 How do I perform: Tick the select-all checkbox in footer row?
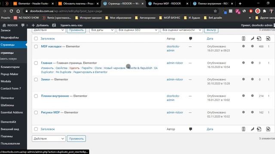coord(36,129)
